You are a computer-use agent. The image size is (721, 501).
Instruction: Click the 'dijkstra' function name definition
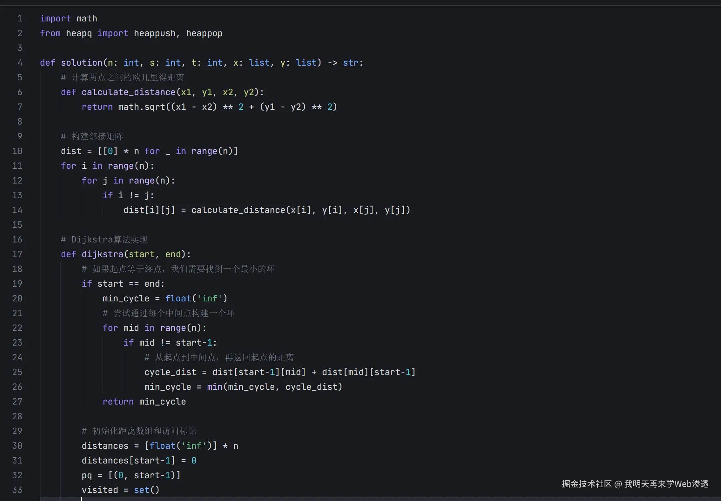[102, 254]
